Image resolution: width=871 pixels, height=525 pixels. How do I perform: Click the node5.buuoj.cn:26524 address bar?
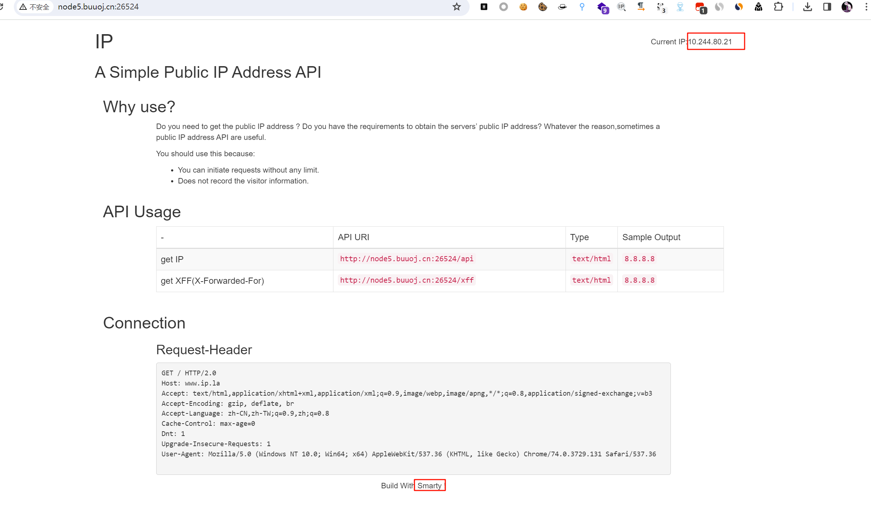coord(254,7)
